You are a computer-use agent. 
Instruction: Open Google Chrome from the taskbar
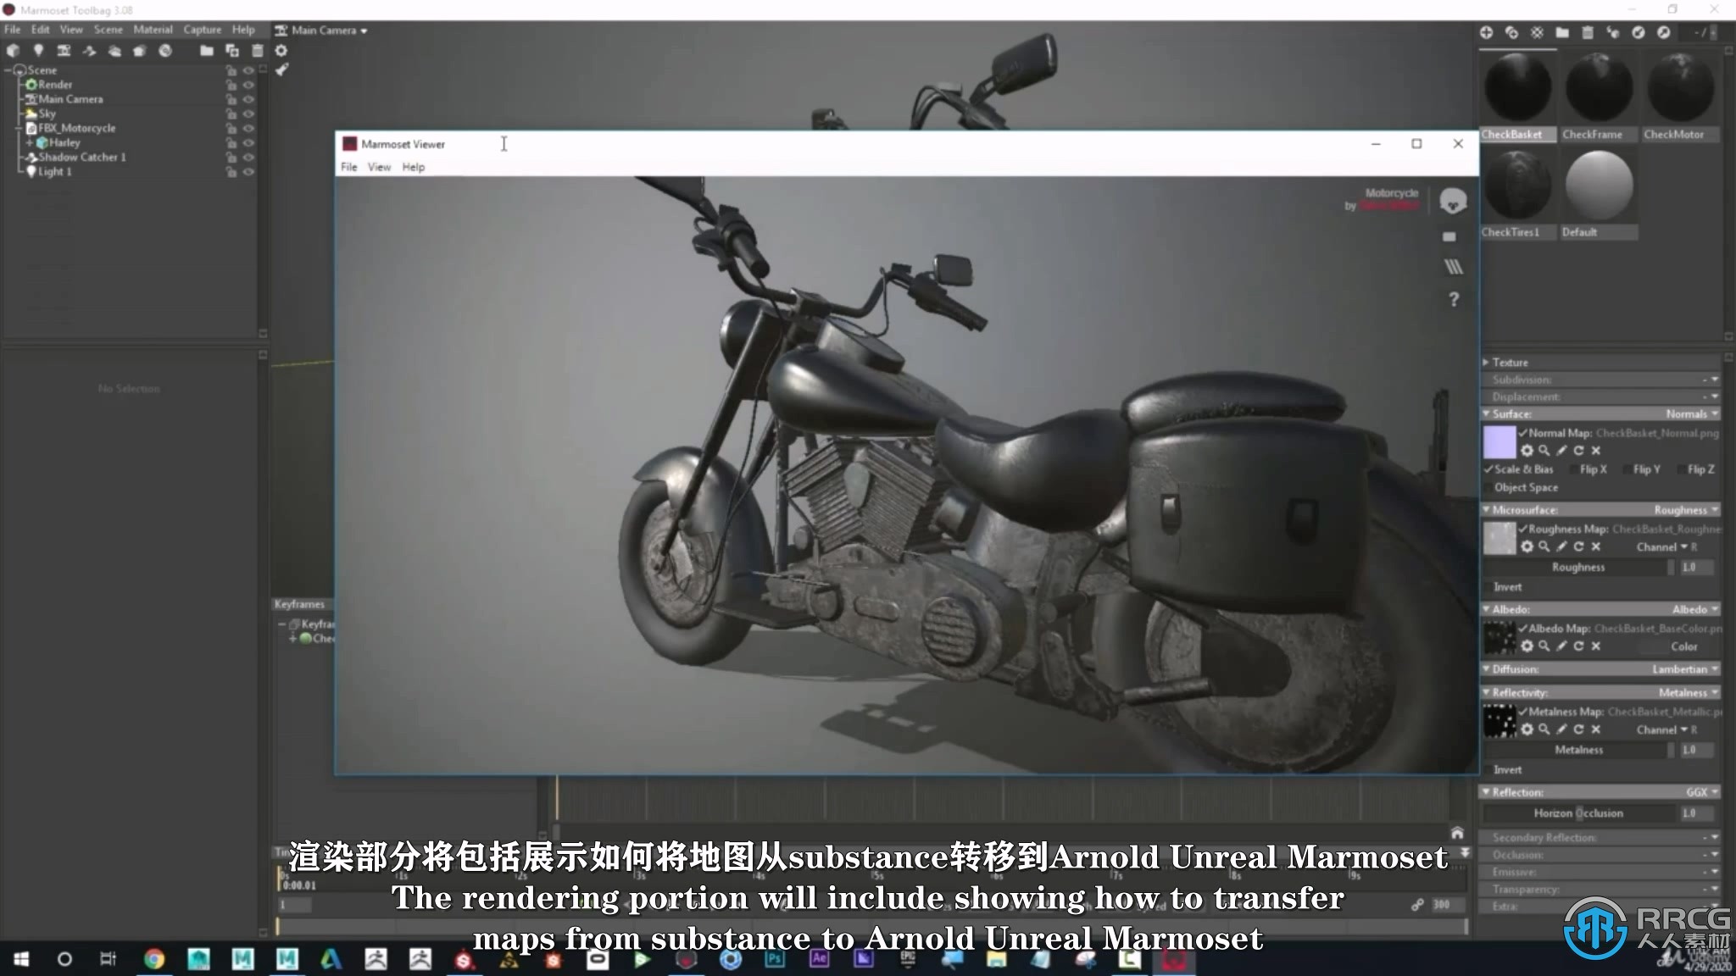[154, 959]
